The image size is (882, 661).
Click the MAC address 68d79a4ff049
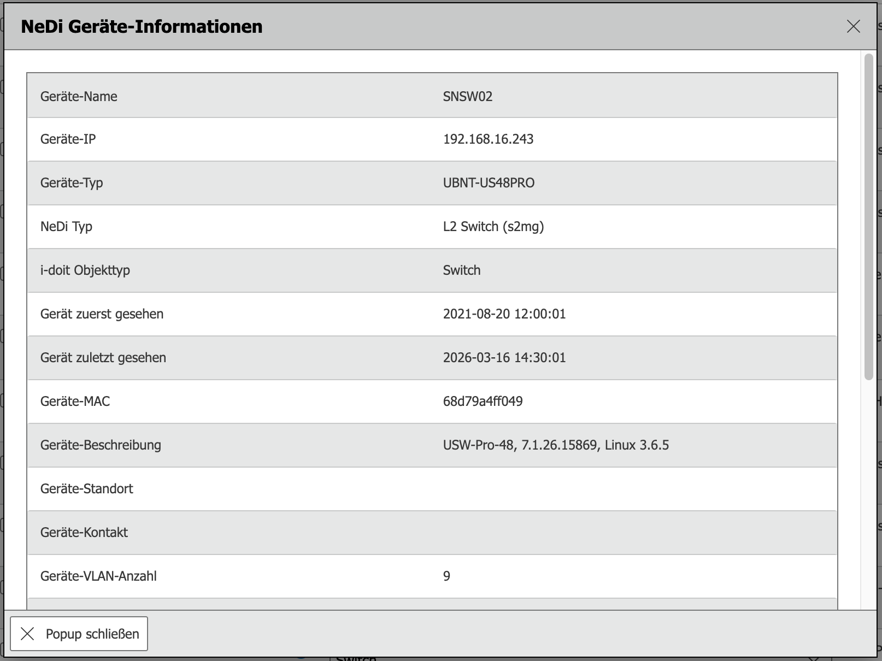[483, 402]
